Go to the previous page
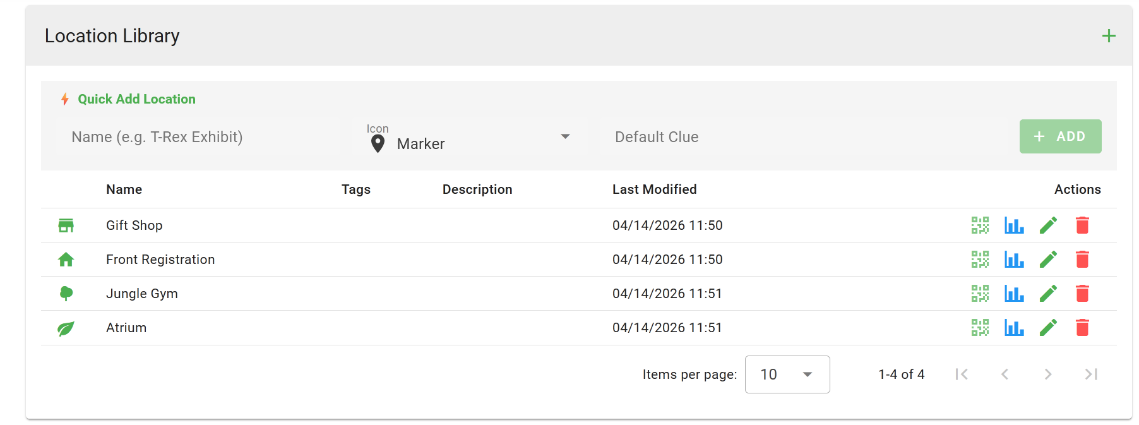The height and width of the screenshot is (425, 1139). tap(1005, 374)
